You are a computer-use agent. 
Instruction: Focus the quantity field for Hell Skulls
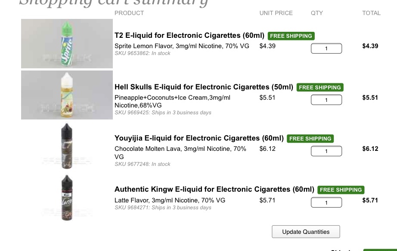326,100
